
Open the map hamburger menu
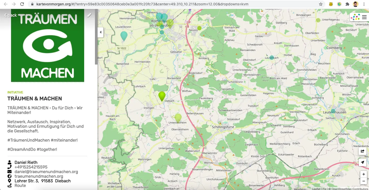click(364, 17)
